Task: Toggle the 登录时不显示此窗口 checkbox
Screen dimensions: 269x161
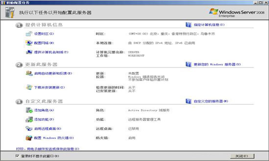Action: (17, 156)
